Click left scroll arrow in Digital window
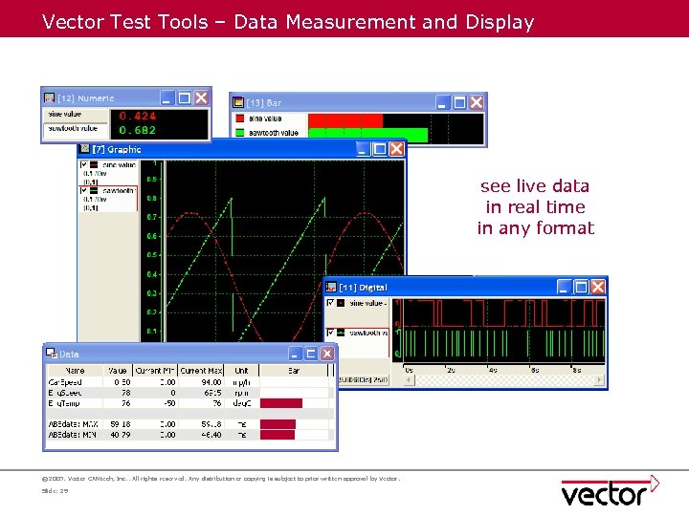 point(409,379)
